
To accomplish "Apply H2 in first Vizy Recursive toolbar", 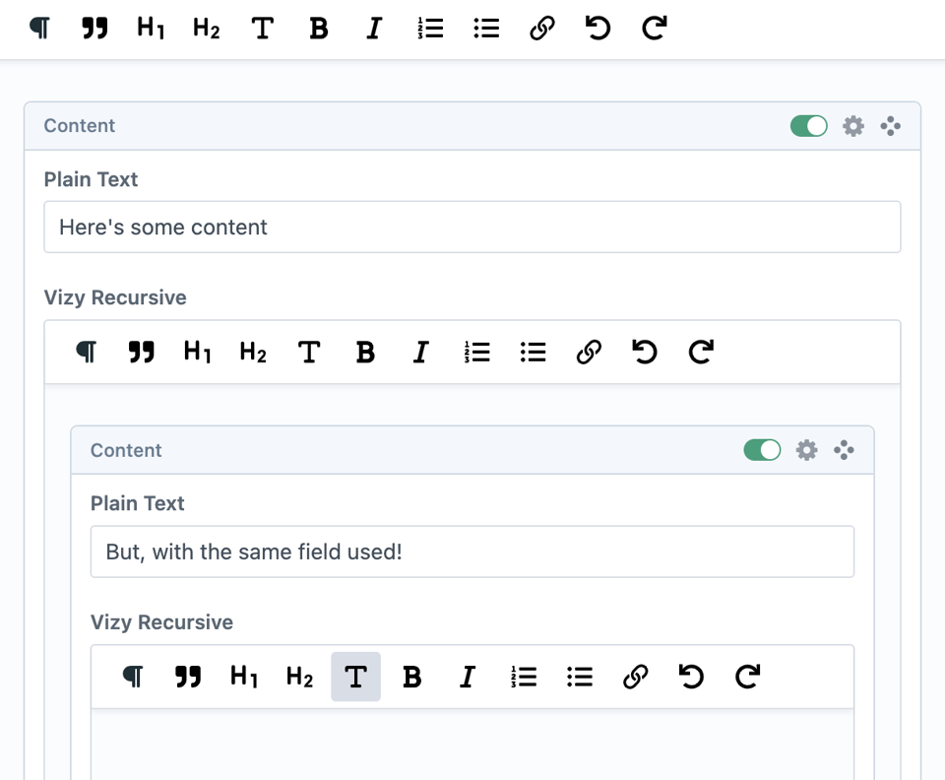I will point(253,352).
